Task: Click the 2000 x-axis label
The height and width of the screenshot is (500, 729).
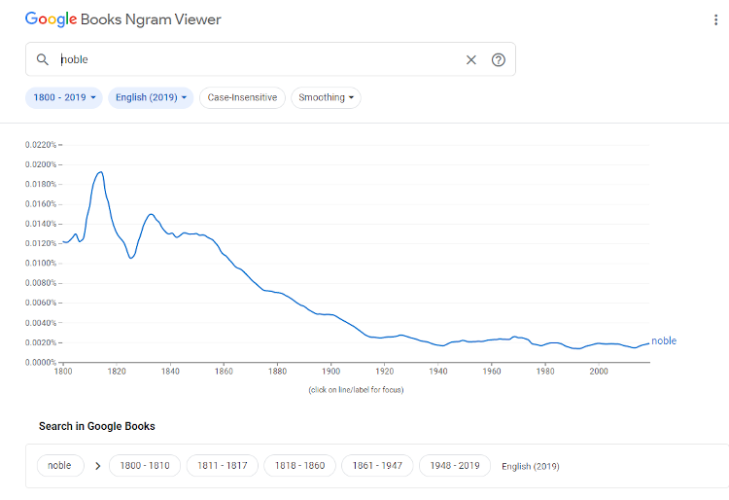Action: pos(599,372)
